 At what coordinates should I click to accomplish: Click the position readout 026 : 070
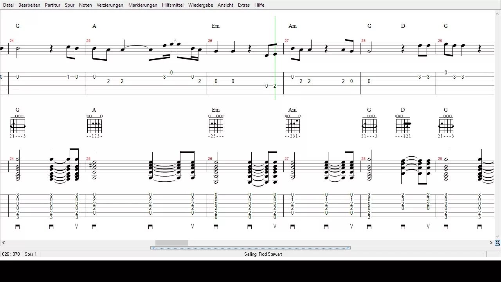pyautogui.click(x=11, y=254)
